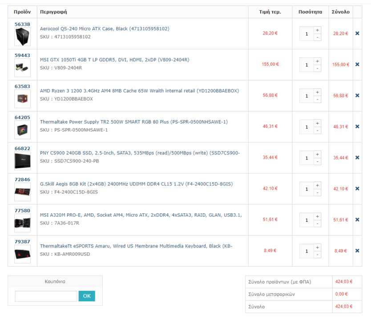371x320 pixels.
Task: Click product code 56338
Action: (x=23, y=24)
